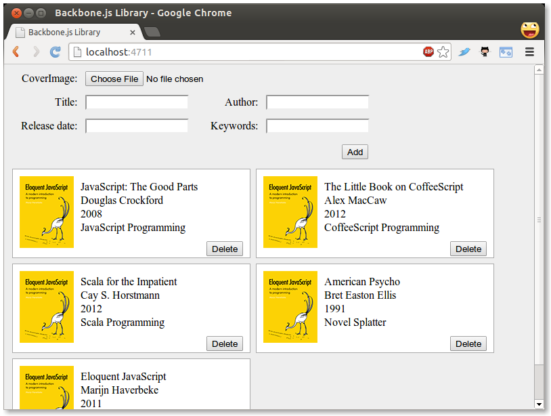This screenshot has height=416, width=551.
Task: Click the Adblock Plus icon
Action: (x=428, y=52)
